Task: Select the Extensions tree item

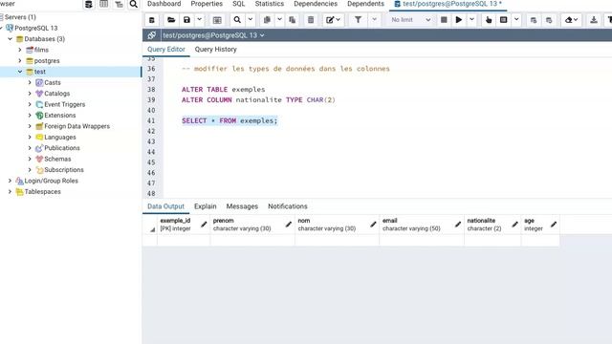Action: click(59, 116)
